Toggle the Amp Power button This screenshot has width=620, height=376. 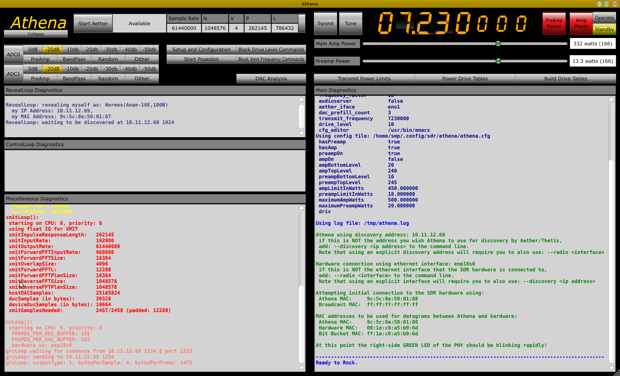tap(581, 24)
